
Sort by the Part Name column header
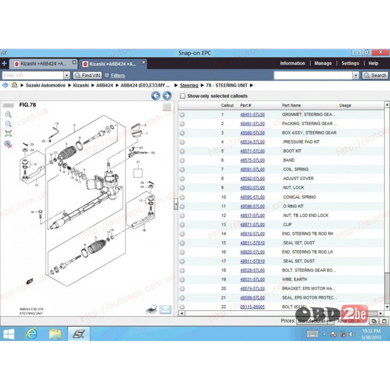pos(291,105)
